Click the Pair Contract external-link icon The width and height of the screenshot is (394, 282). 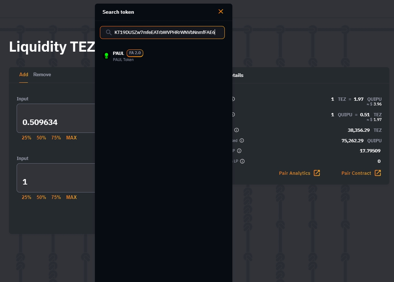pos(378,173)
